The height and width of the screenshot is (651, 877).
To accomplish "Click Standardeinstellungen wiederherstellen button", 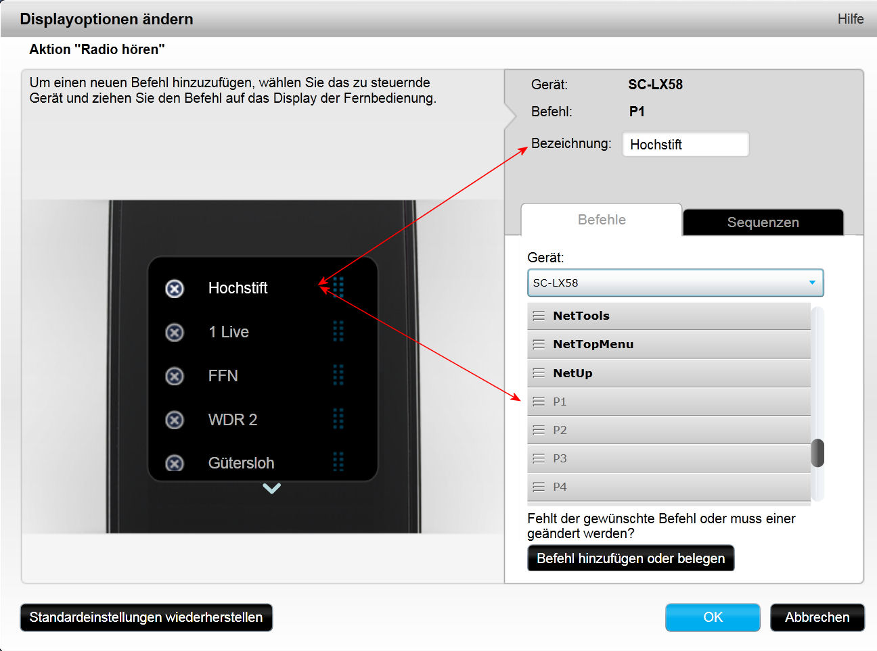I will click(146, 617).
